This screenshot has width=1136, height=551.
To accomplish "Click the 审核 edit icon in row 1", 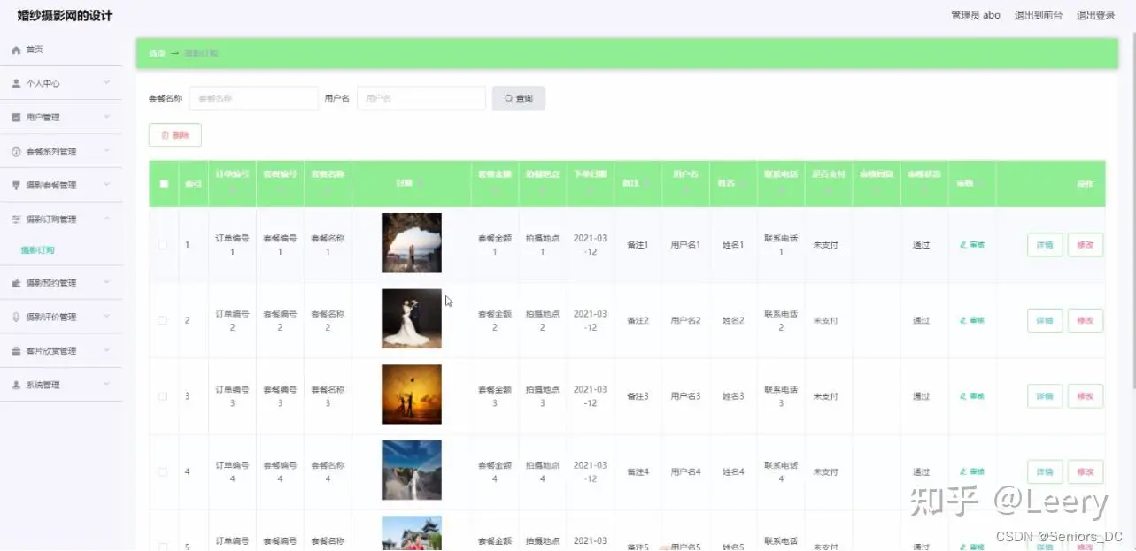I will click(x=963, y=245).
